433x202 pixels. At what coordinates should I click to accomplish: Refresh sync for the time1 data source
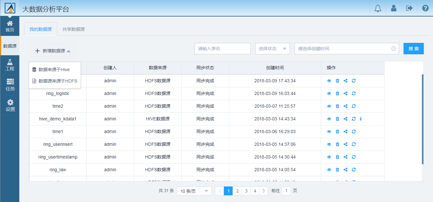coord(354,131)
